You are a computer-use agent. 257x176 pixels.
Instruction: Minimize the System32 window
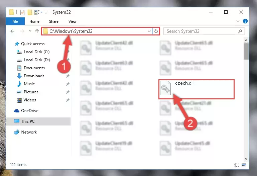coord(211,12)
